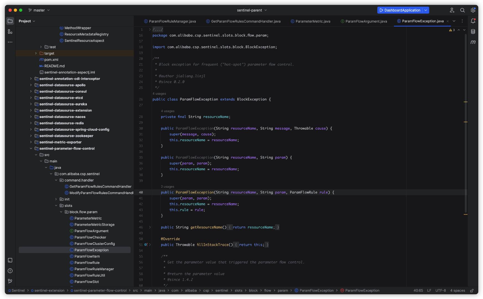Viewport: 483px width, 299px height.
Task: Click the UTF-8 encoding status widget
Action: pos(440,290)
